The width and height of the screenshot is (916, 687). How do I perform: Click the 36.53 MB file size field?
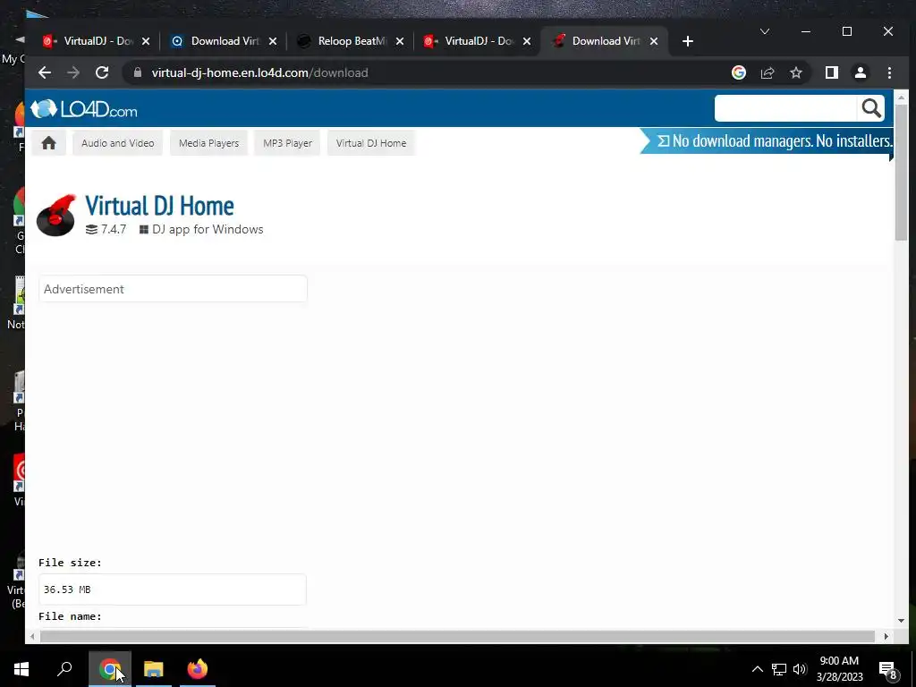[x=173, y=589]
